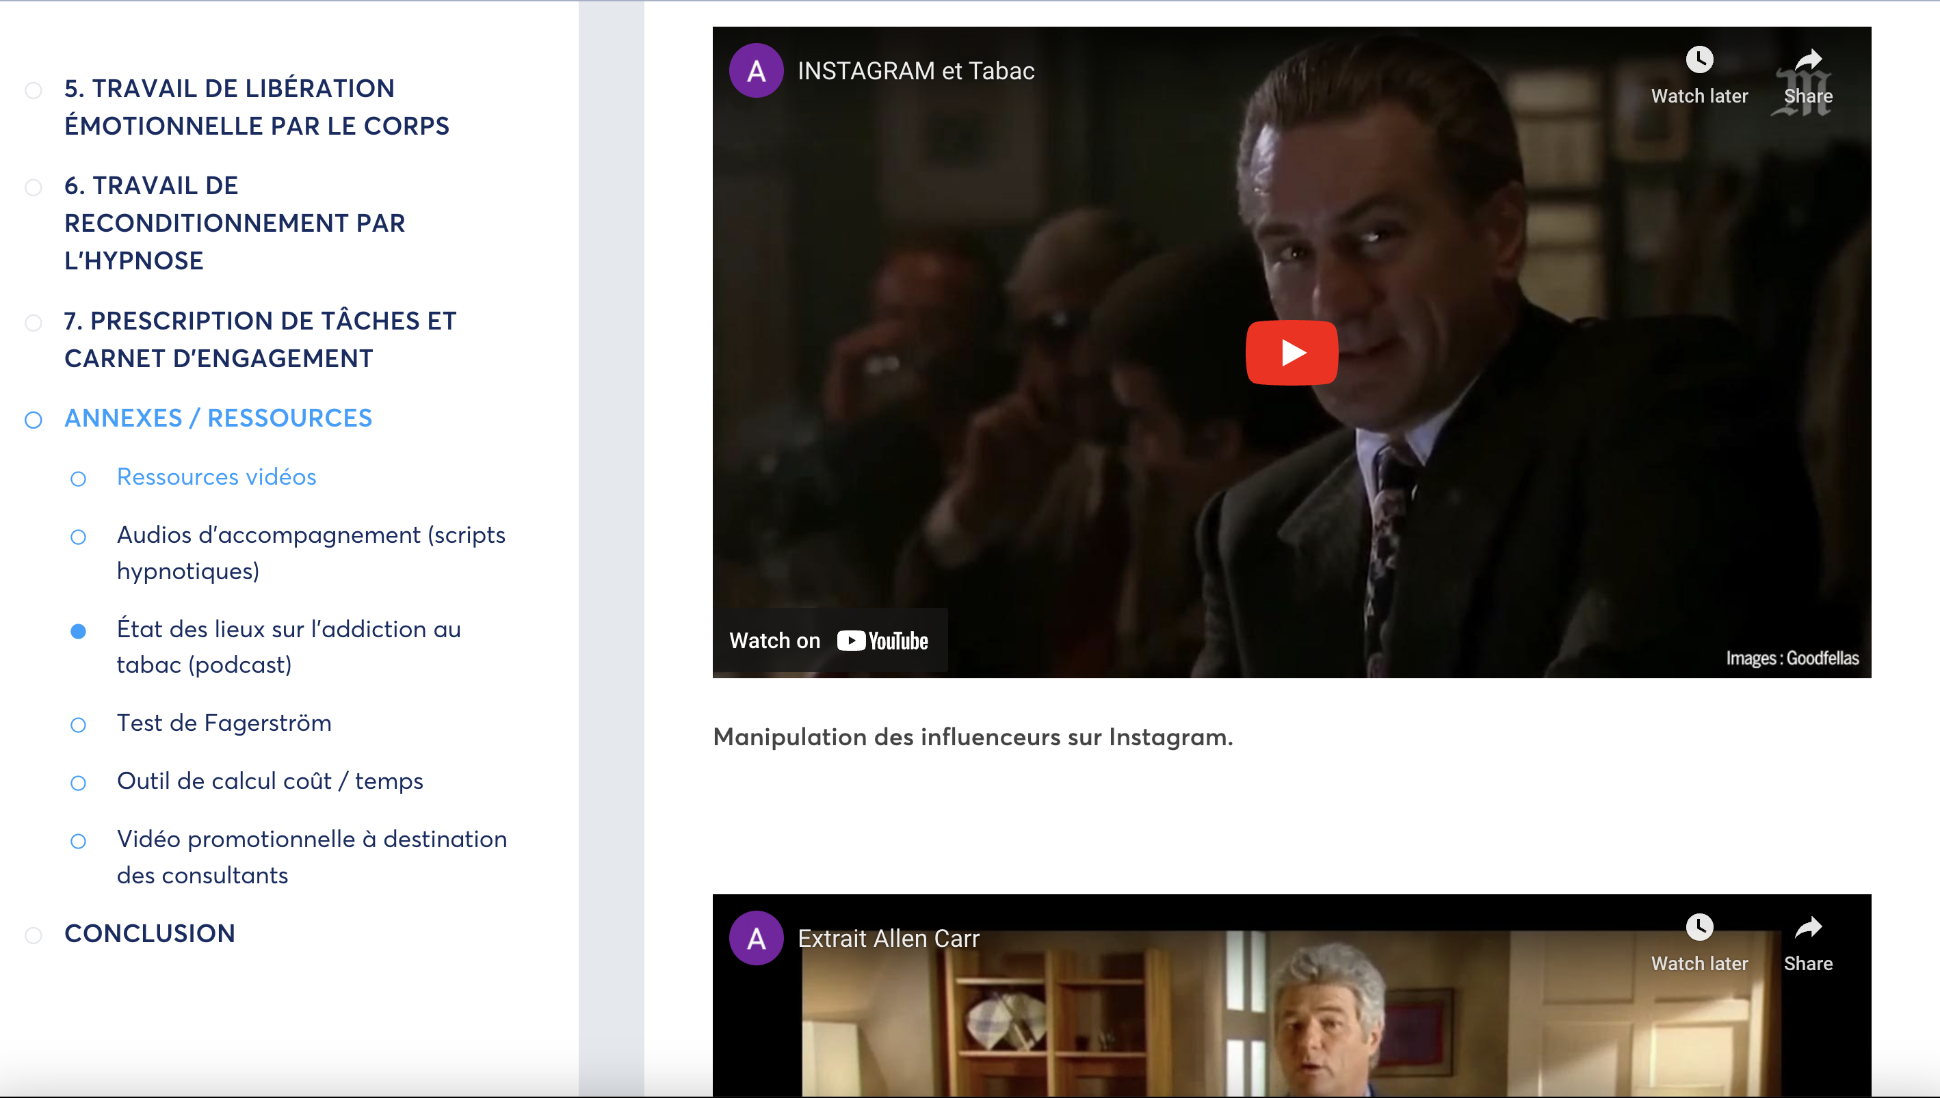This screenshot has height=1098, width=1940.
Task: Click progress circle beside Annexes / Ressources
Action: [x=34, y=420]
